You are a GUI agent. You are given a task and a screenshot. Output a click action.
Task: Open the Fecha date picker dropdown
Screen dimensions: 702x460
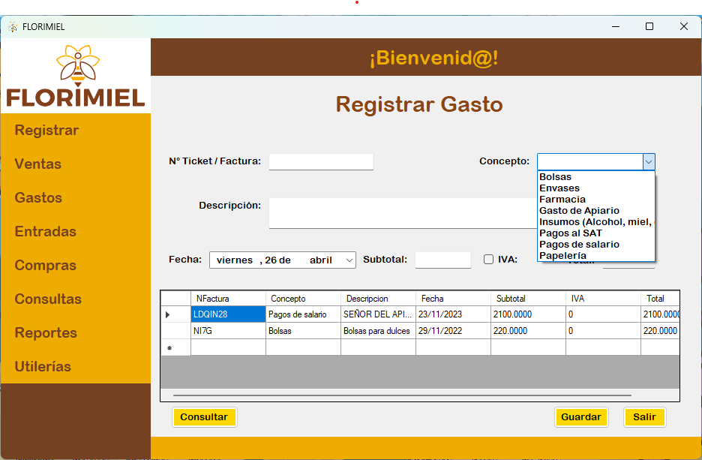click(349, 260)
